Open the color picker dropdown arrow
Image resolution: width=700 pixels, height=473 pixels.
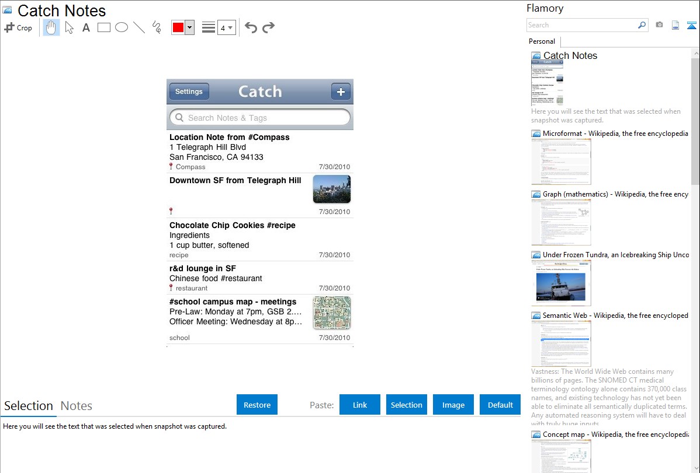[190, 28]
